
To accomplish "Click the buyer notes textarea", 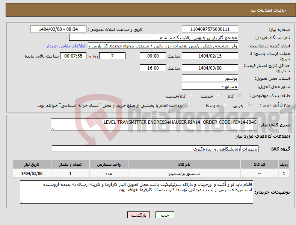I will pos(136,192).
